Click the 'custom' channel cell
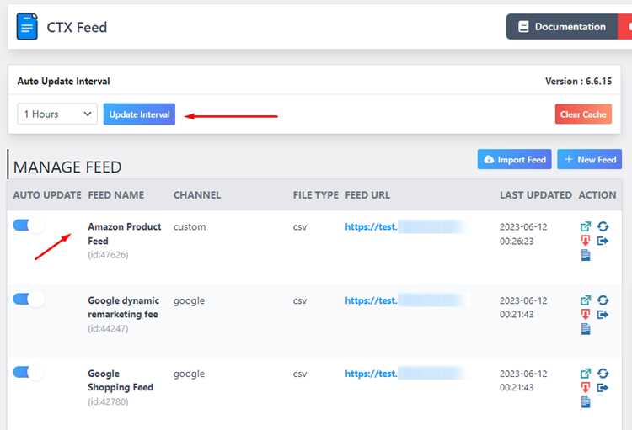Image resolution: width=632 pixels, height=430 pixels. pos(190,226)
